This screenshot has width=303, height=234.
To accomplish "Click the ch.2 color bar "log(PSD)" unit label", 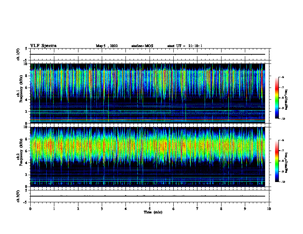I will tap(287, 163).
